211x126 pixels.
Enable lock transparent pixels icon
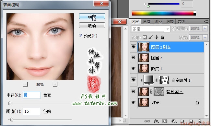[x=145, y=37]
